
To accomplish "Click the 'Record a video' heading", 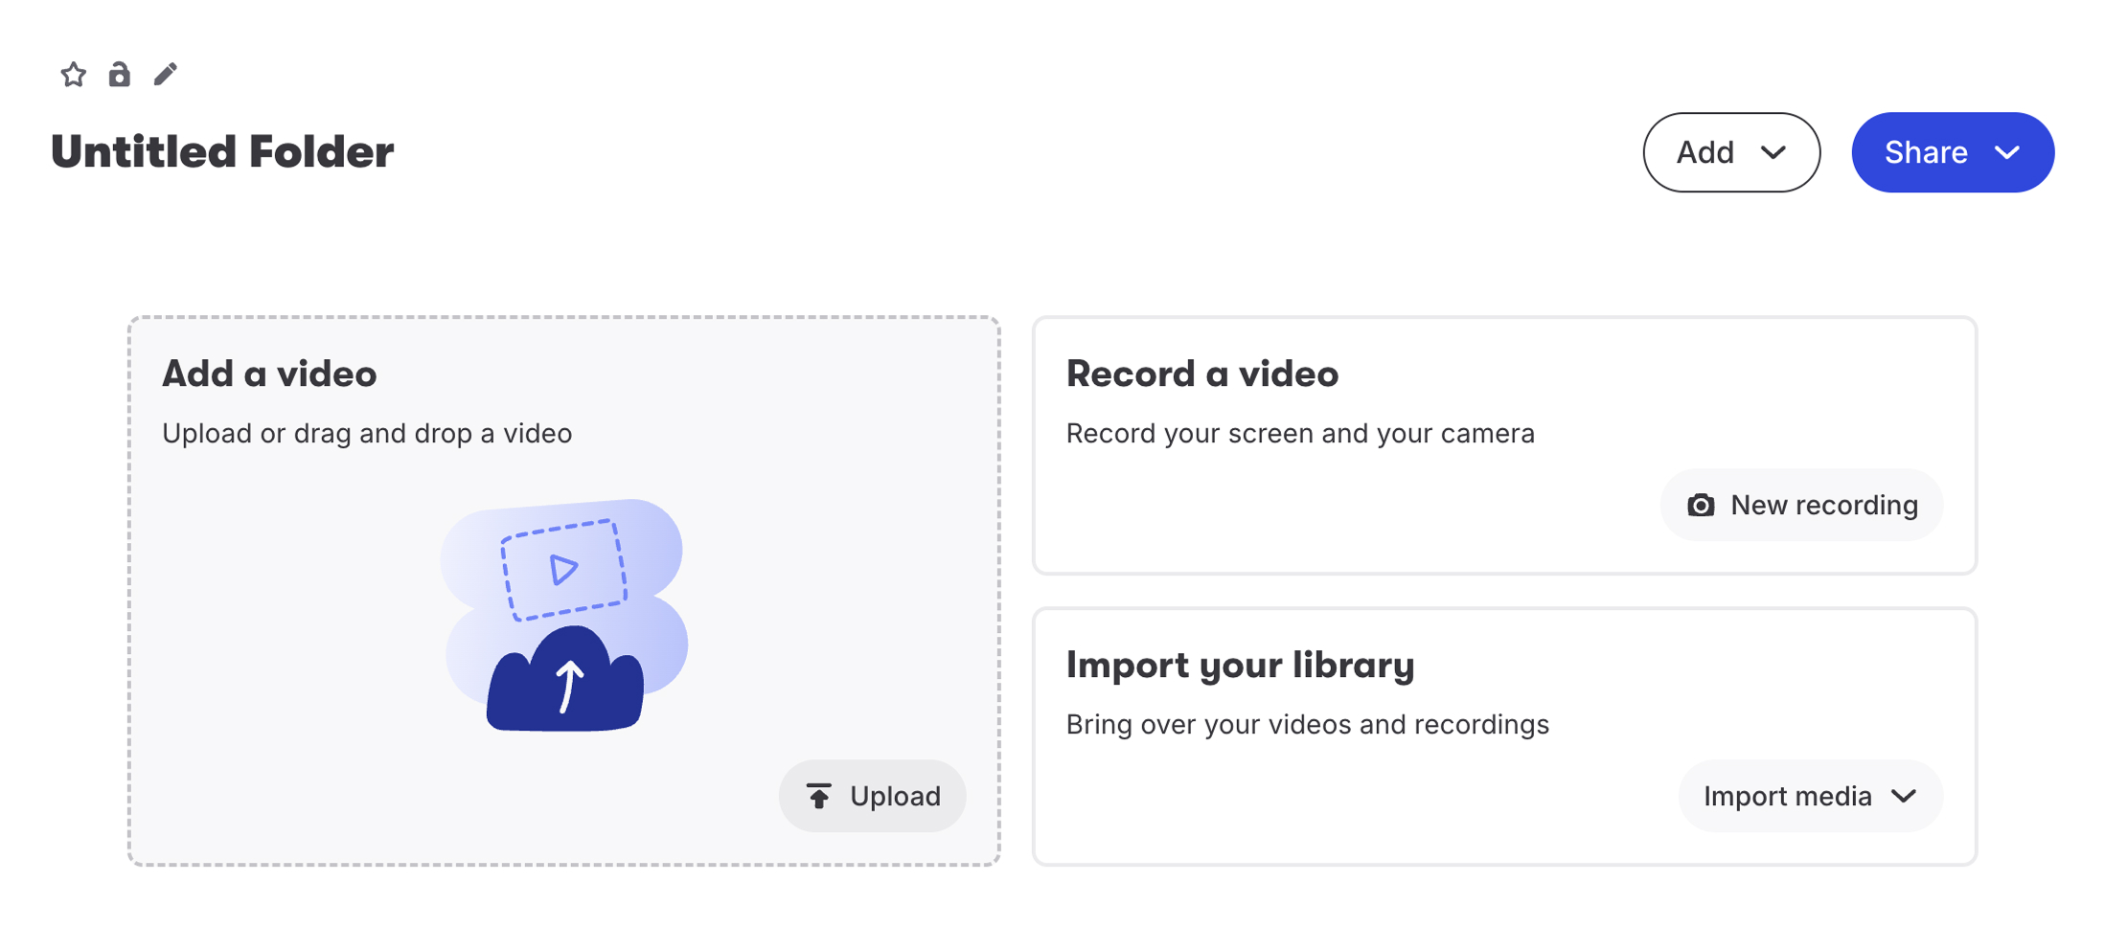I will pos(1201,373).
